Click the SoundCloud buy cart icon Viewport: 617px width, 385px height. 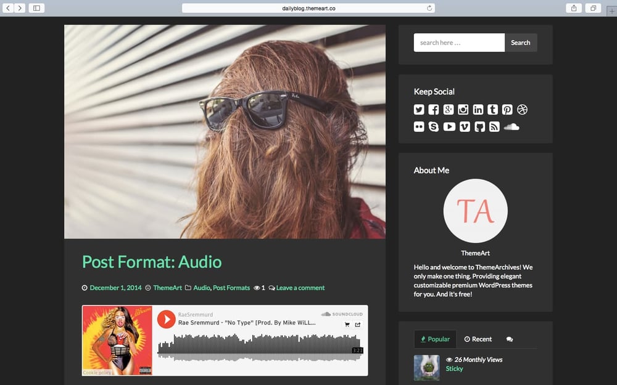point(347,325)
